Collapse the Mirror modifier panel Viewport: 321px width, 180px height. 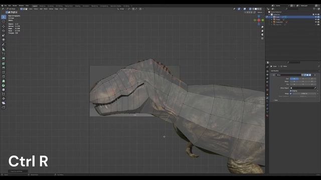pyautogui.click(x=272, y=75)
